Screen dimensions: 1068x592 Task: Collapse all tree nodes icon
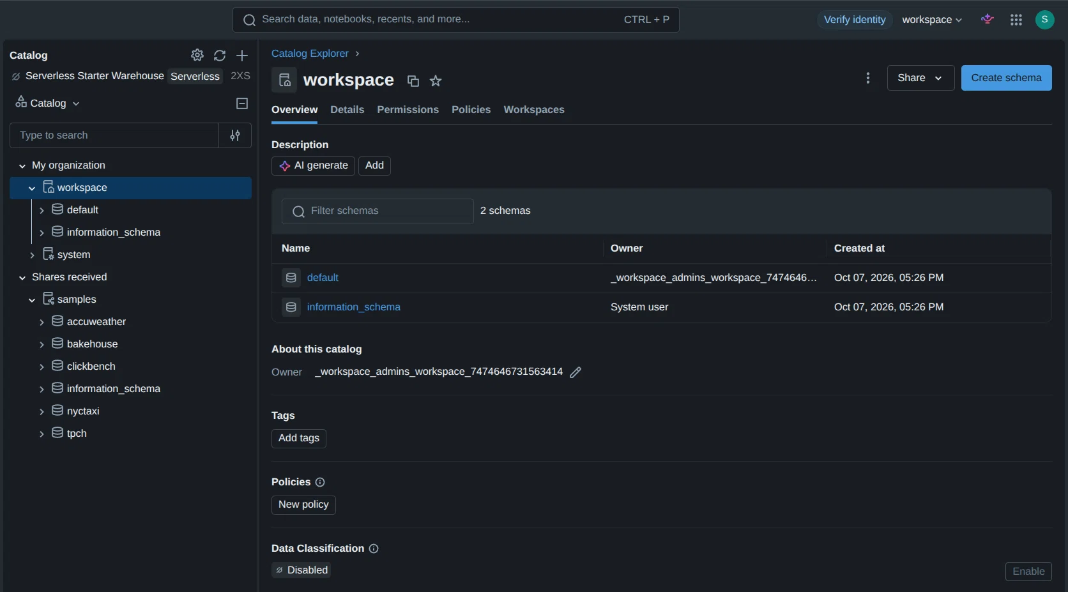pyautogui.click(x=242, y=103)
